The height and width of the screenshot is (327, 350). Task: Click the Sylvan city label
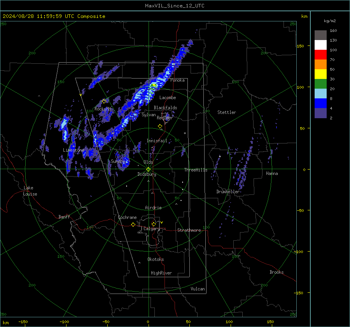click(149, 115)
